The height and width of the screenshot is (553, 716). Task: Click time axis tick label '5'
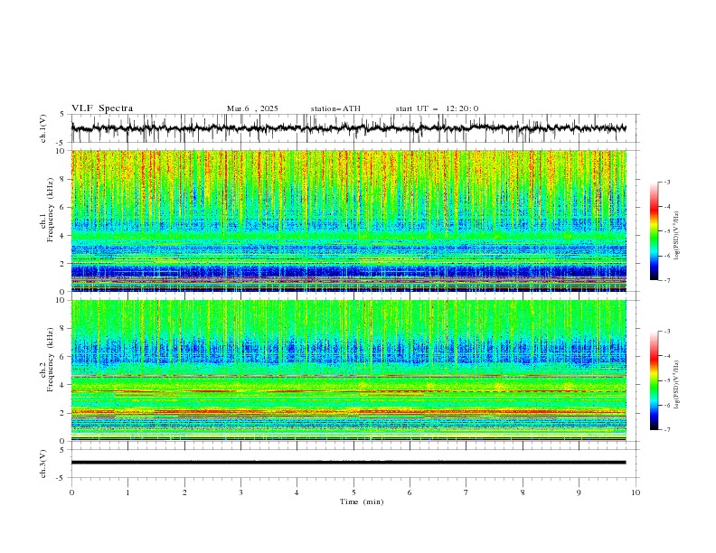click(353, 492)
